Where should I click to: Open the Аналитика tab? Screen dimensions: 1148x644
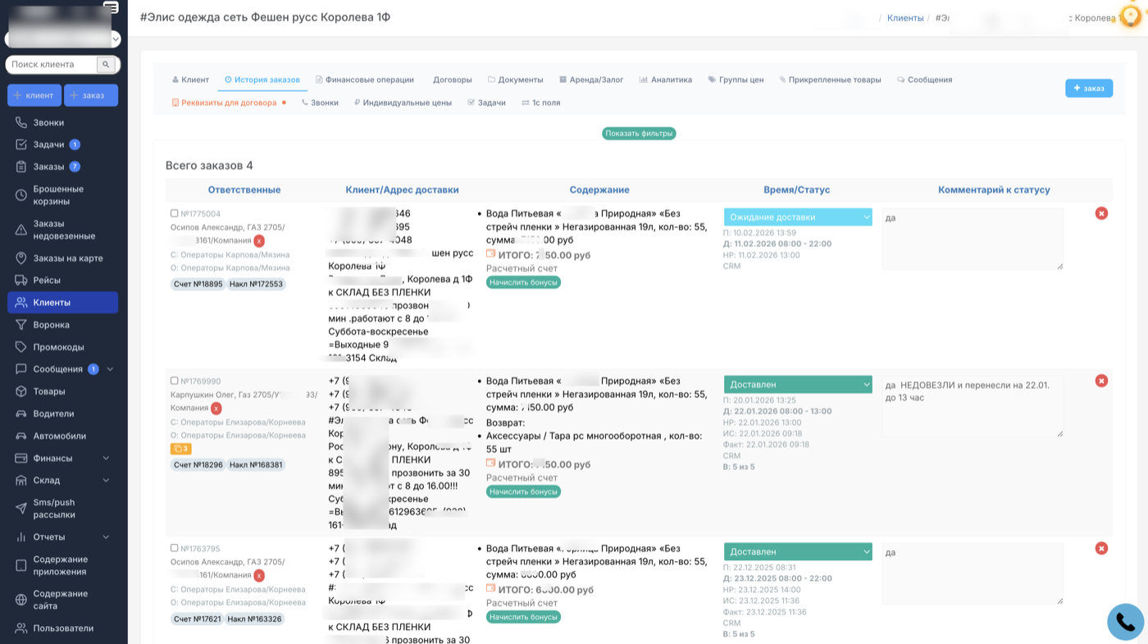[665, 80]
